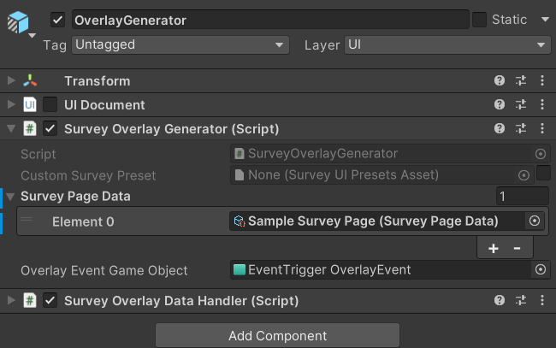Open the Layer dropdown showing UI
The height and width of the screenshot is (348, 556).
pos(447,45)
